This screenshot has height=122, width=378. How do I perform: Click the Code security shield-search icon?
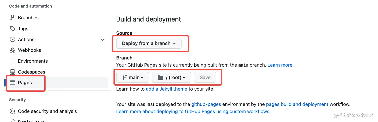(x=12, y=111)
